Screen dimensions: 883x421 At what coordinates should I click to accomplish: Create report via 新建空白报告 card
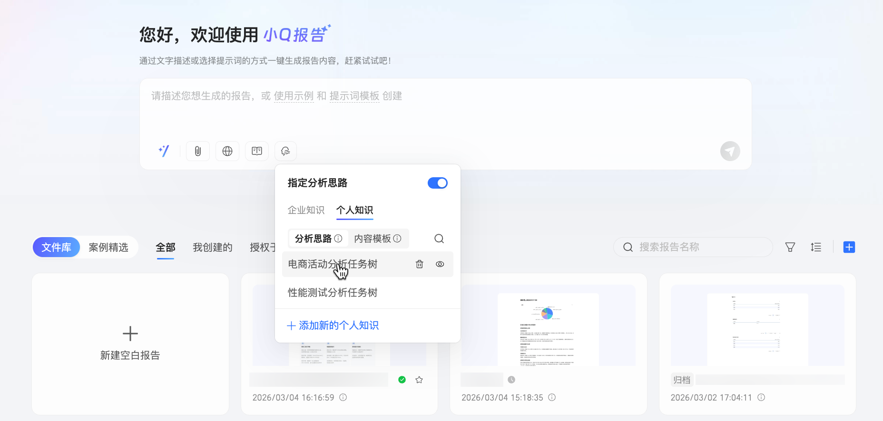point(130,344)
